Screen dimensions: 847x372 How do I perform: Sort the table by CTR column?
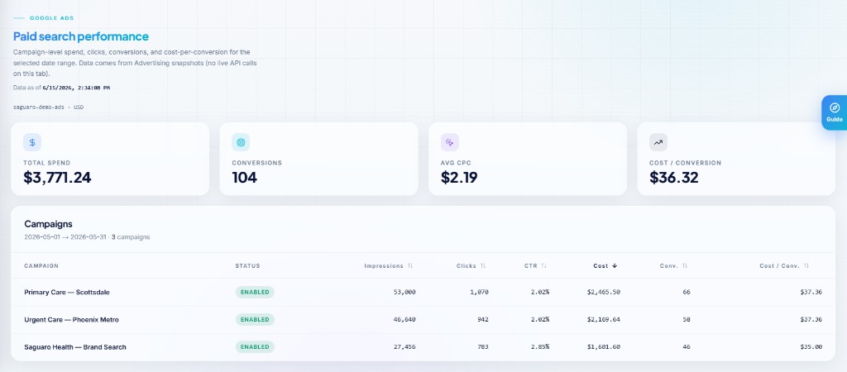click(x=535, y=265)
